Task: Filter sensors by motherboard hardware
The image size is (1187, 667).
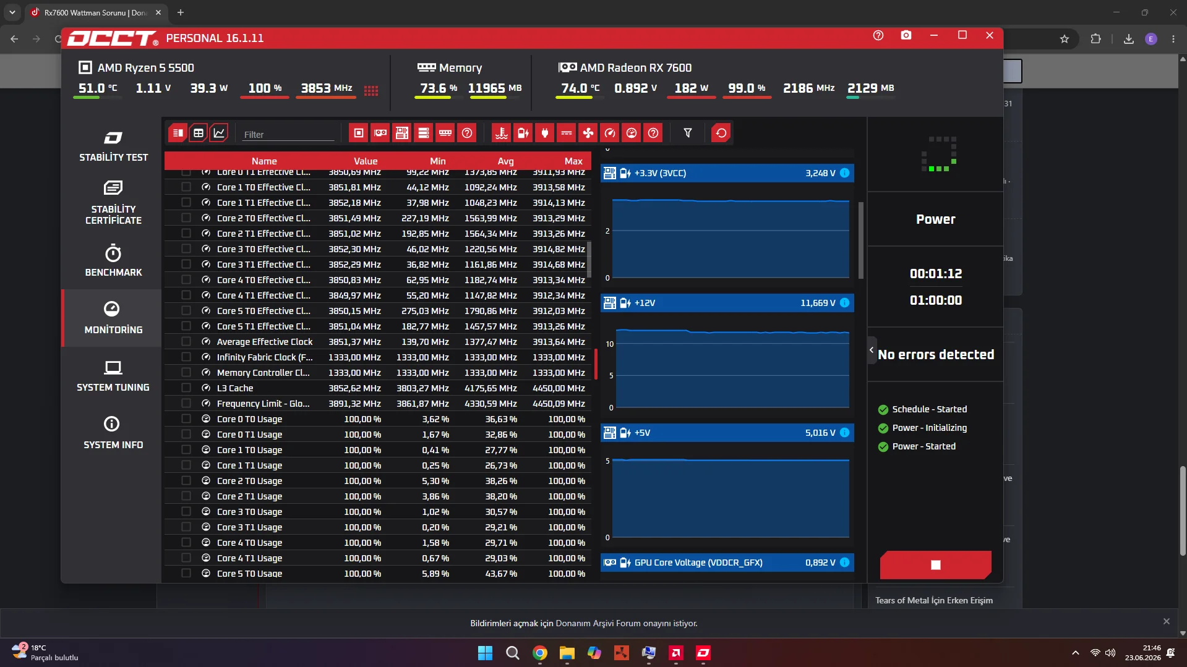Action: coord(402,133)
